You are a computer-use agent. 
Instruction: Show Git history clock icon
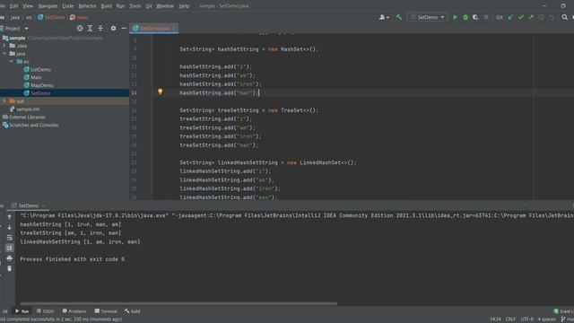pyautogui.click(x=541, y=17)
